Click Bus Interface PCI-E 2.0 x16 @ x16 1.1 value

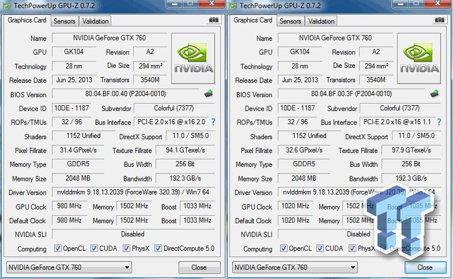pos(398,122)
